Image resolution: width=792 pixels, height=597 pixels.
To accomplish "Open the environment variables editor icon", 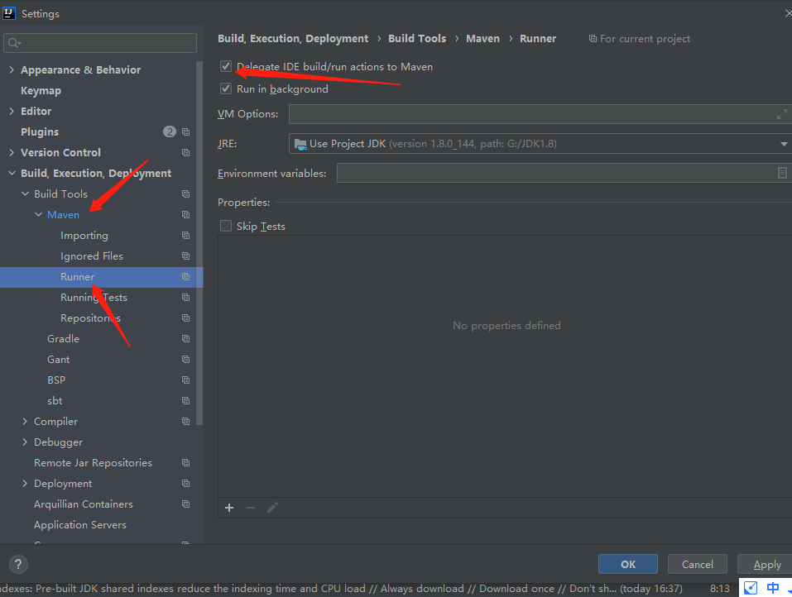I will [782, 173].
